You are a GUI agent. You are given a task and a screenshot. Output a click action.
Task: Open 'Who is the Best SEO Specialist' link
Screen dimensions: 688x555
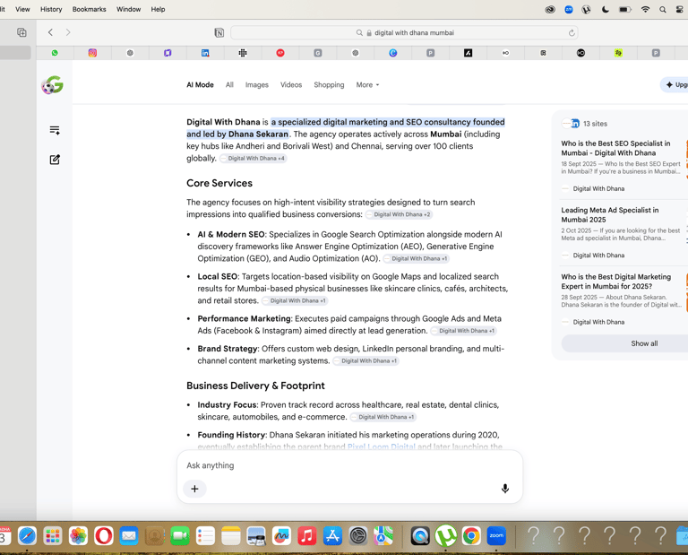coord(615,148)
